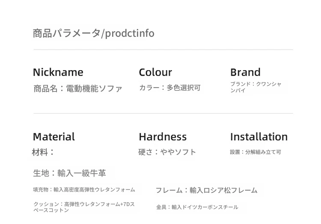
Task: Click the 填充物 urethane foam line
Action: [84, 190]
